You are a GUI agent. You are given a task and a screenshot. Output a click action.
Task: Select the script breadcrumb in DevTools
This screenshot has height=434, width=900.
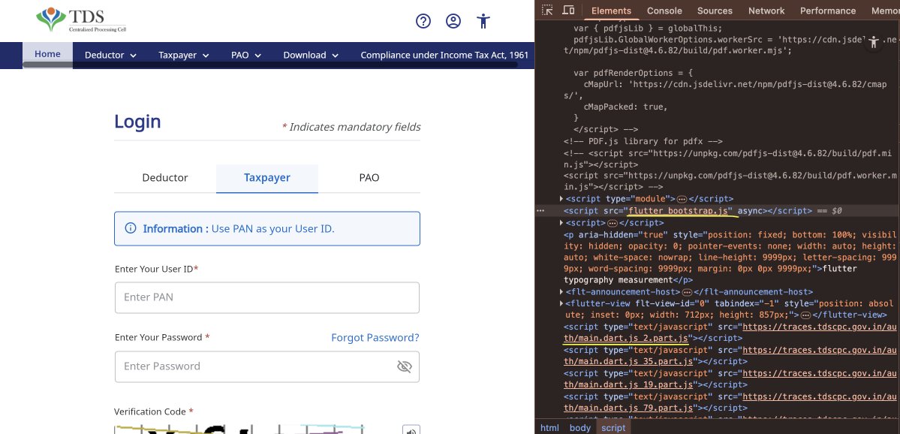click(613, 428)
